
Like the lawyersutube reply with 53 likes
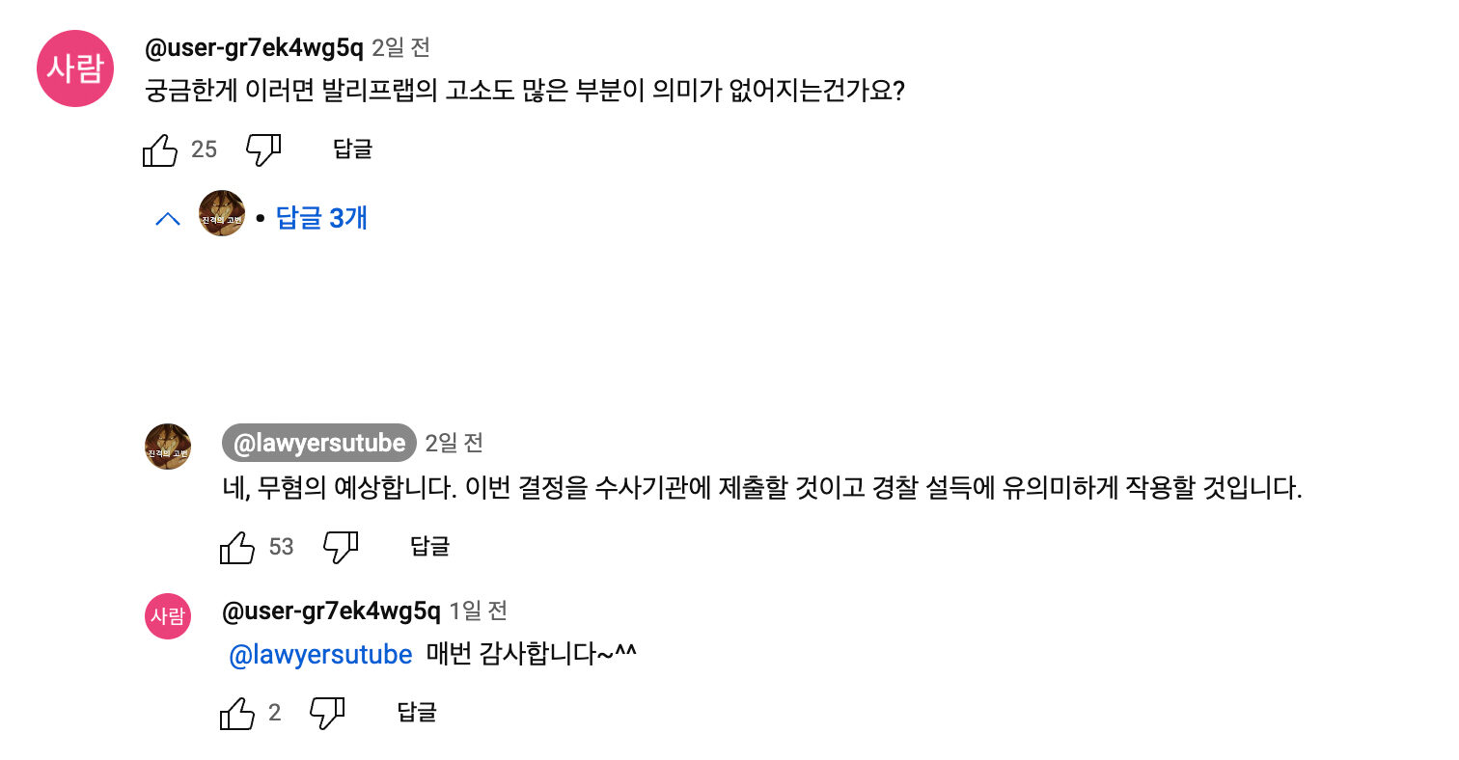237,548
